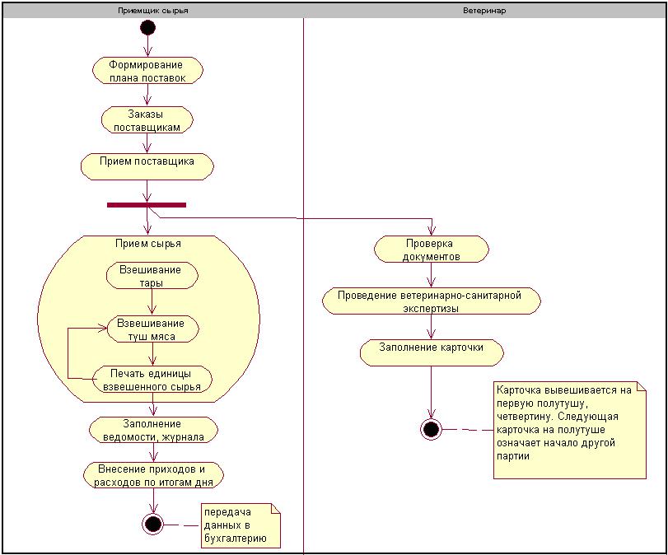Select the note "передача данных в бухгалтерию"

tap(241, 525)
